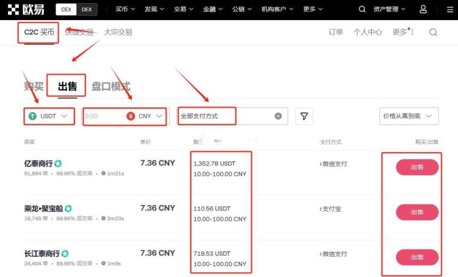
Task: Open the hamburger menu icon
Action: (450, 10)
